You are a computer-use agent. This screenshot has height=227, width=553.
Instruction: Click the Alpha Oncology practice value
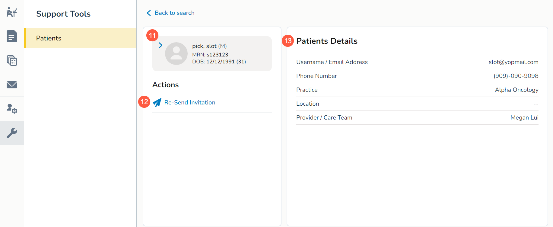click(516, 90)
